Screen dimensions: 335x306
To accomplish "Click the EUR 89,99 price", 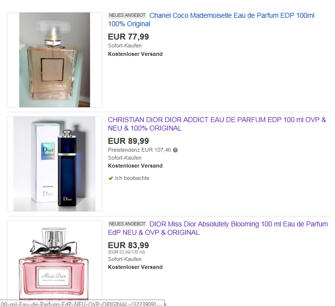I will 128,141.
